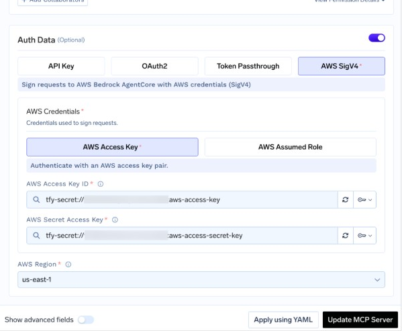Focus the AWS Access Key ID input

coord(182,199)
